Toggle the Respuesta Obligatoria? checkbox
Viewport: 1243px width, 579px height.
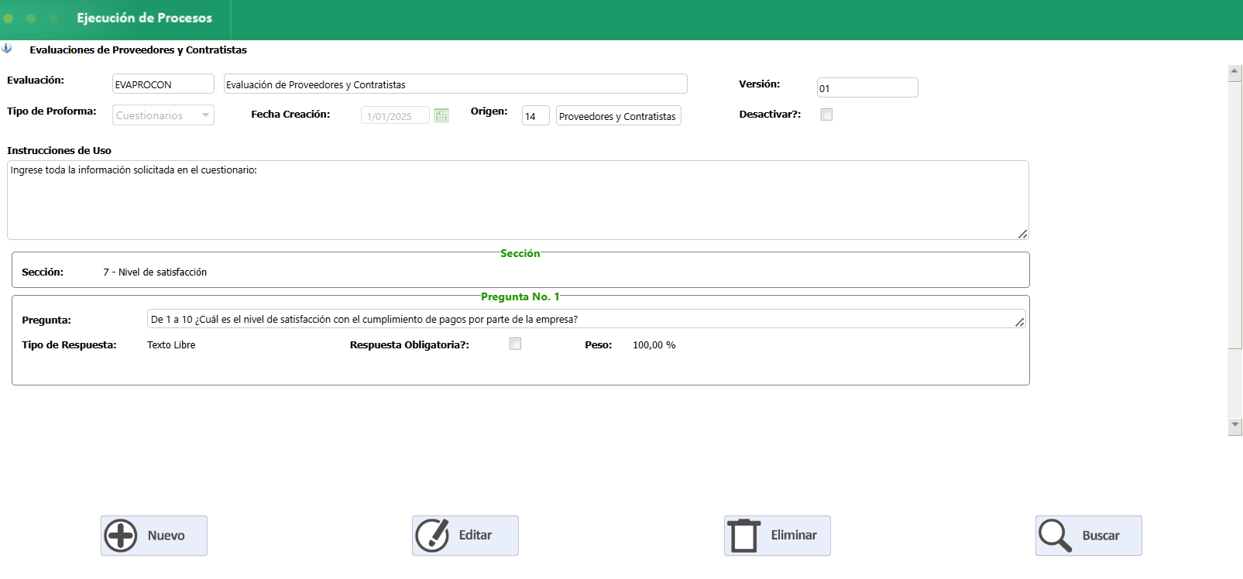(x=515, y=344)
